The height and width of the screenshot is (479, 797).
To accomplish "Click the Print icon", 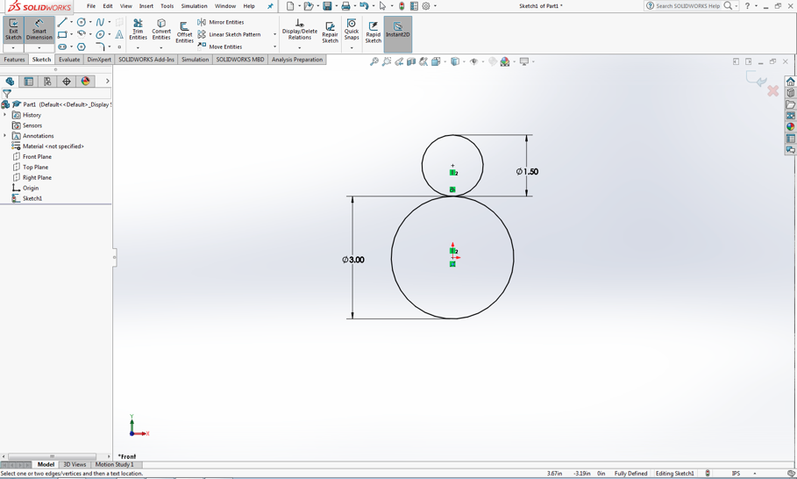I will [345, 6].
